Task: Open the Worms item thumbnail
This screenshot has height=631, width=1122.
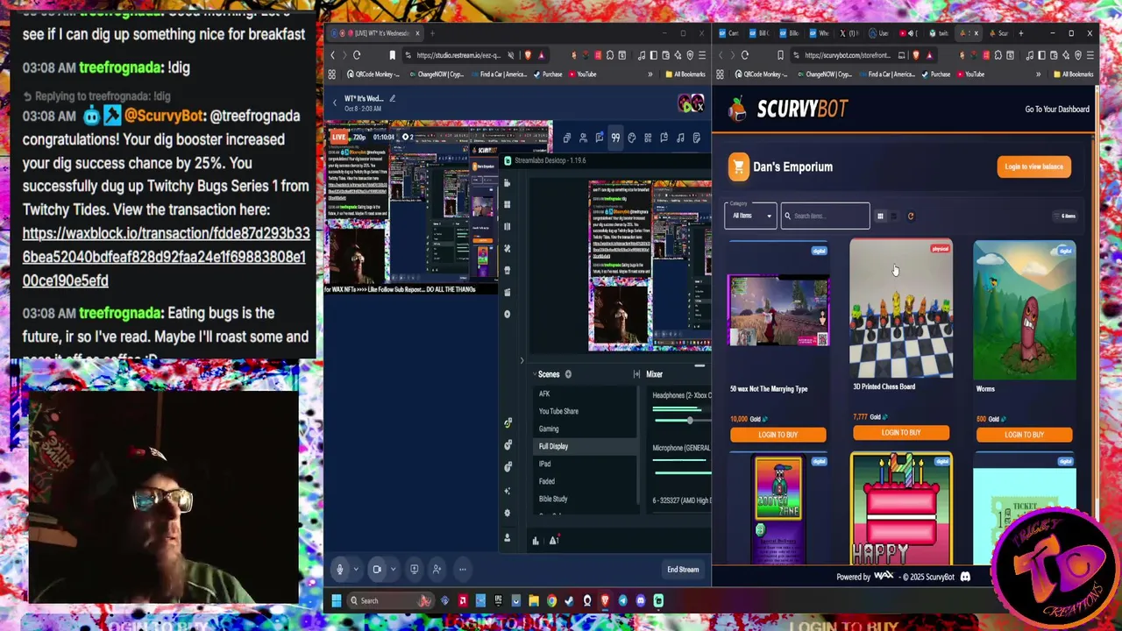Action: pyautogui.click(x=1025, y=310)
